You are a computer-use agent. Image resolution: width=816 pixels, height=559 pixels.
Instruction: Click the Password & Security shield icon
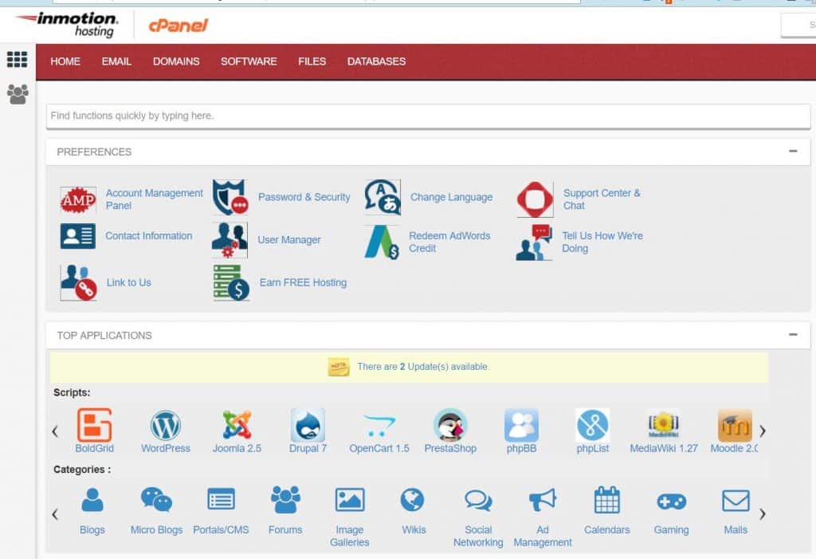(x=230, y=198)
